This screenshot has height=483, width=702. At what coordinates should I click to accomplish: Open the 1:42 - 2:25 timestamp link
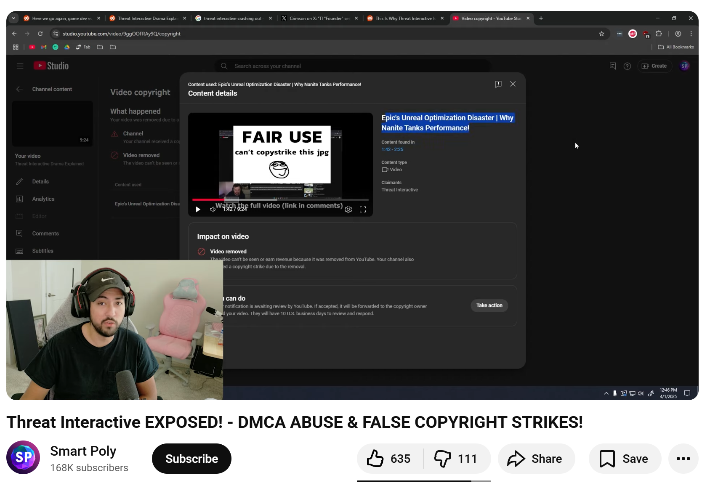392,149
